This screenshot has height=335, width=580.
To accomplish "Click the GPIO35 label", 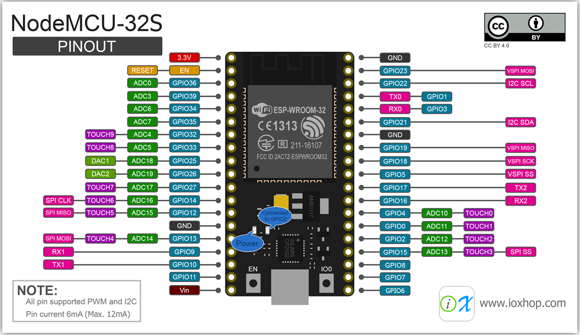I will (184, 122).
